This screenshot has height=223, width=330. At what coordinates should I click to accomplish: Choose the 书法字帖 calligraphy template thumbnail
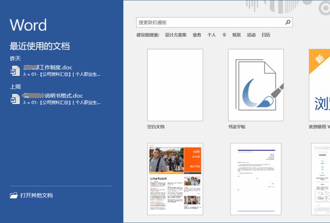[256, 85]
